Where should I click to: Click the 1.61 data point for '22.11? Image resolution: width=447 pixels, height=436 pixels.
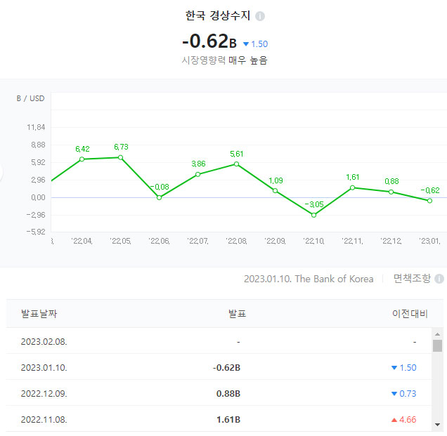pyautogui.click(x=352, y=187)
